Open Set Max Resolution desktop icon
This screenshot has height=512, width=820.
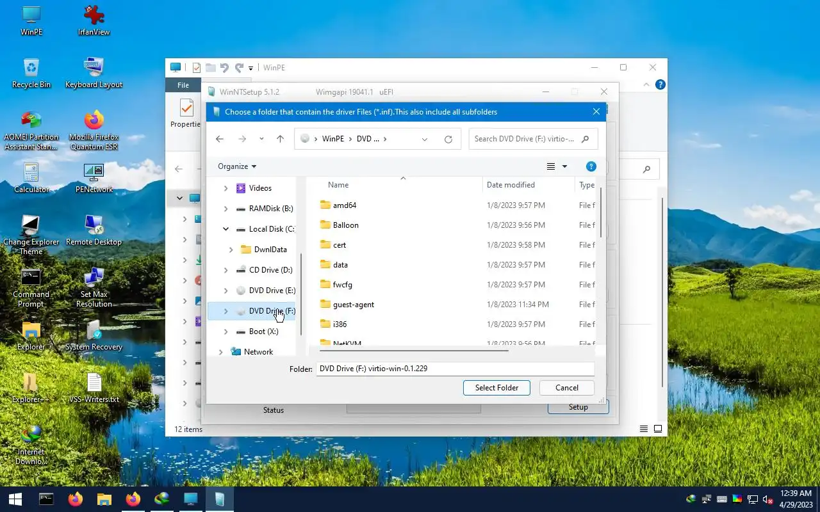(94, 287)
